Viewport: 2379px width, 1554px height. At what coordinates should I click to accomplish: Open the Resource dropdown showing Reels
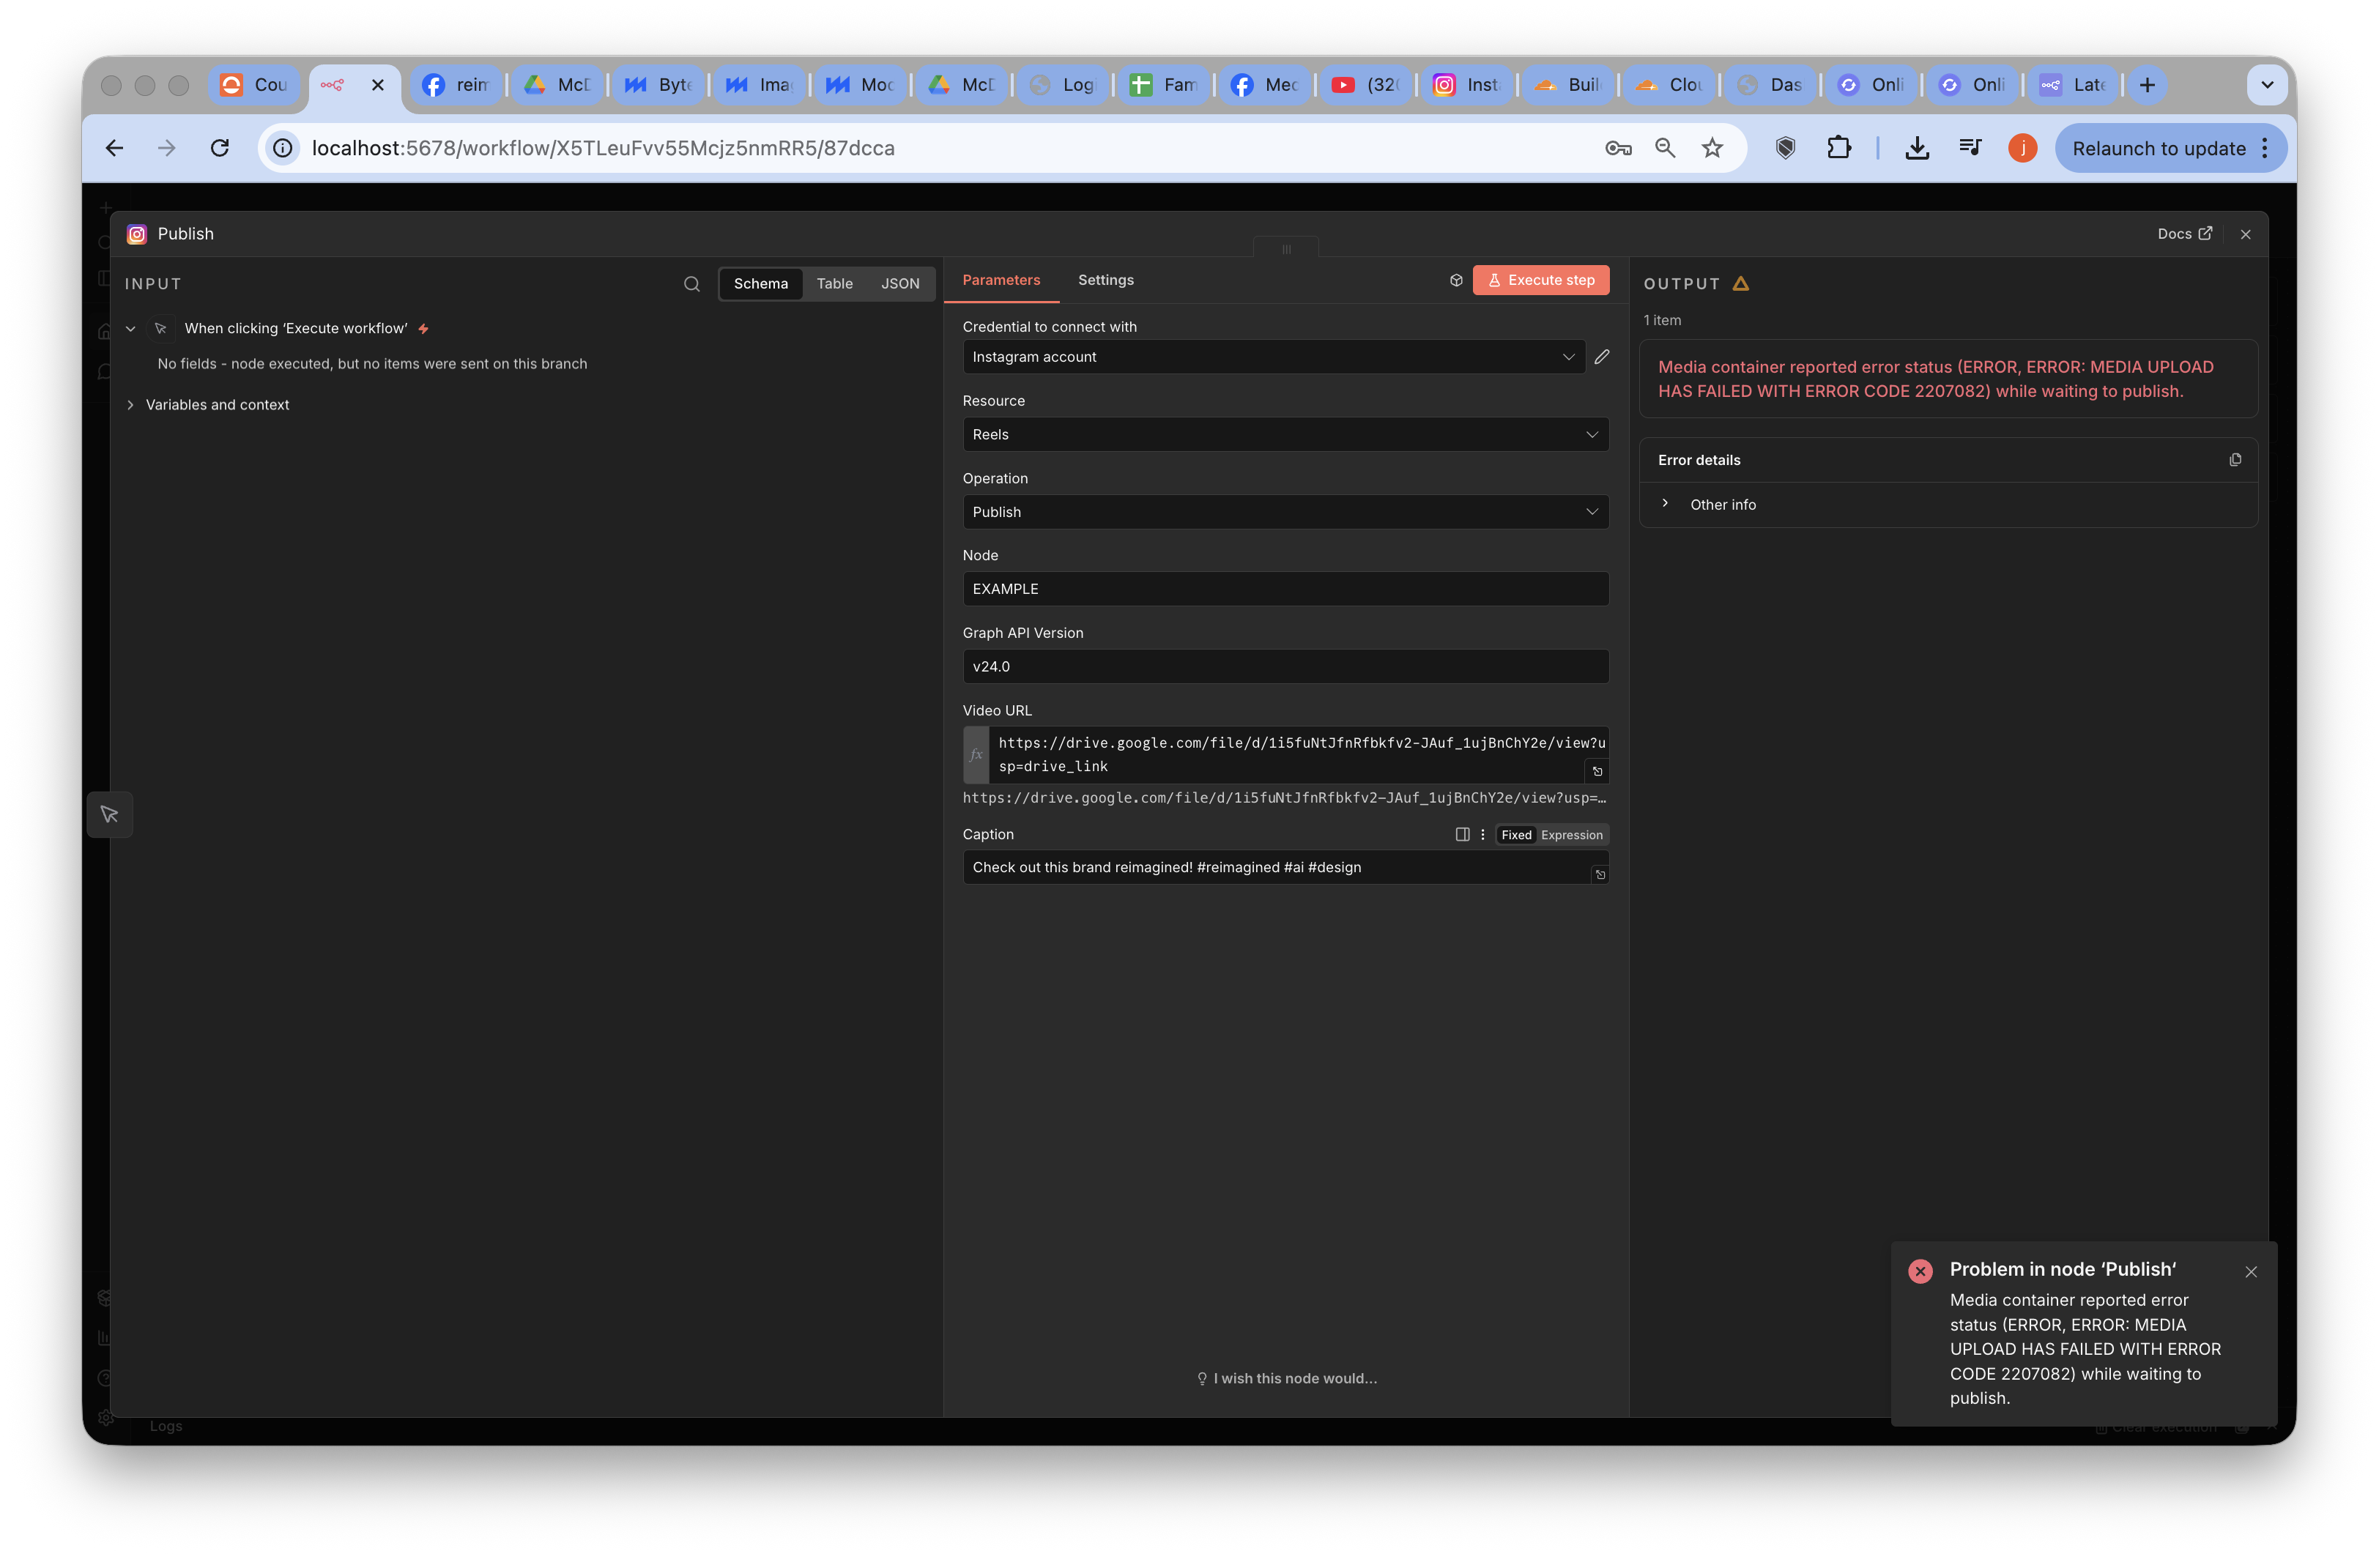(1285, 434)
